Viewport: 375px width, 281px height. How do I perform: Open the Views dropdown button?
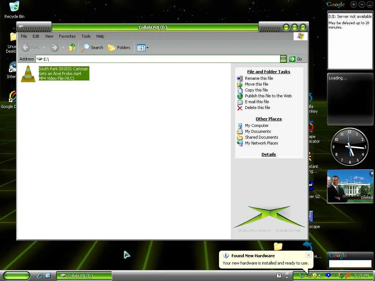point(142,48)
